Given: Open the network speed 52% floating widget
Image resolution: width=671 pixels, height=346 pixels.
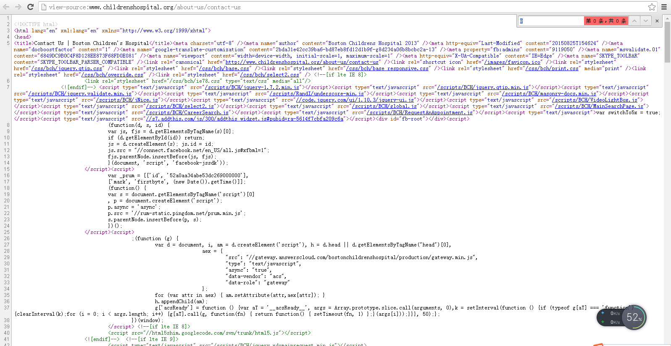Looking at the screenshot, I should click(x=621, y=317).
